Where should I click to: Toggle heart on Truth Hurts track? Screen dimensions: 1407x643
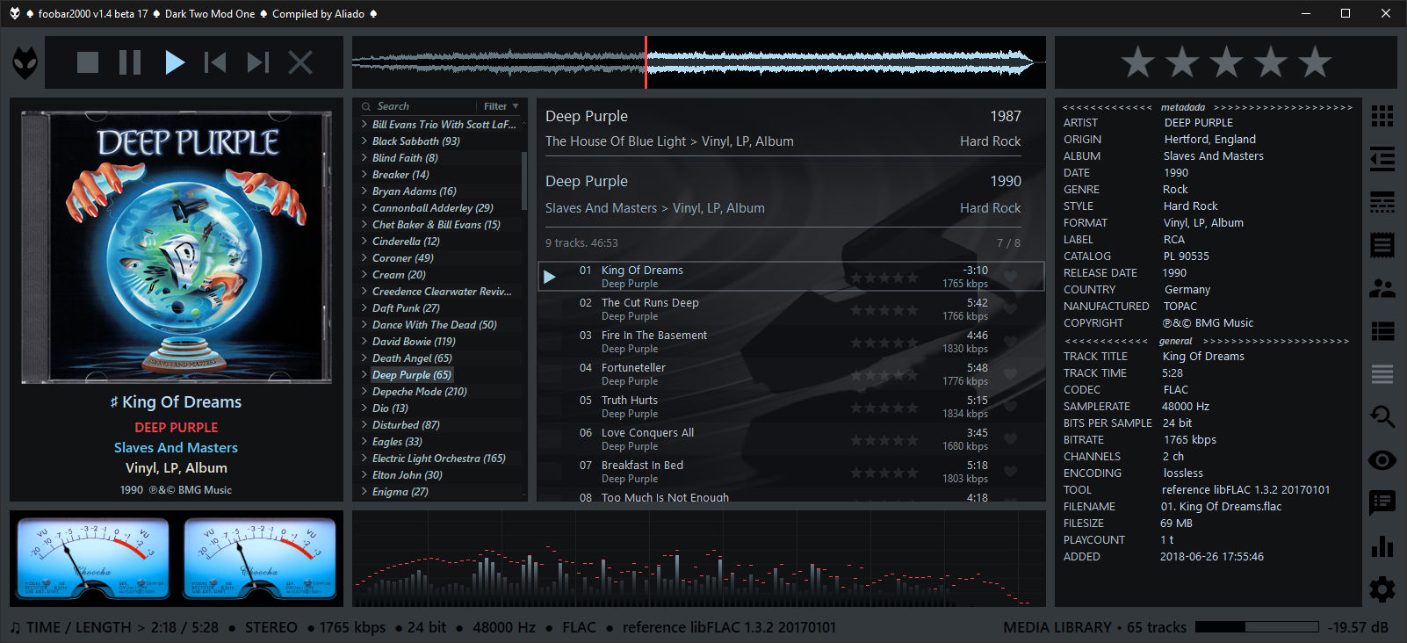(x=1011, y=407)
